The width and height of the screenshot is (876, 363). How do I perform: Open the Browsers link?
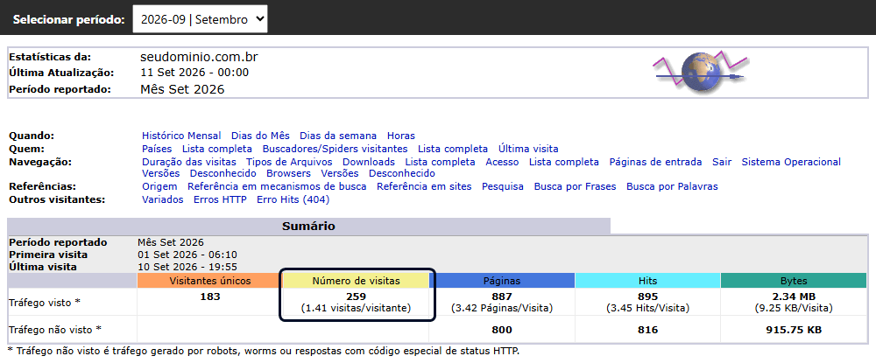pyautogui.click(x=289, y=173)
